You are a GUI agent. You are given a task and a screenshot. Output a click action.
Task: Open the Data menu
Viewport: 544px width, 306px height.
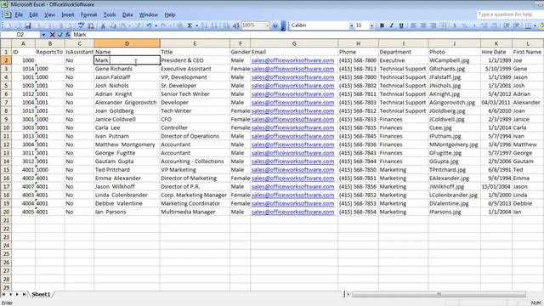[x=127, y=15]
